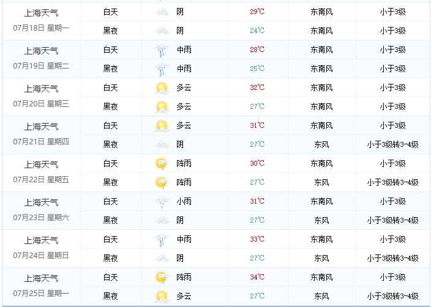This screenshot has height=307, width=431.
Task: Click the cloudy sun icon for 07月21日 白天
Action: click(x=162, y=126)
